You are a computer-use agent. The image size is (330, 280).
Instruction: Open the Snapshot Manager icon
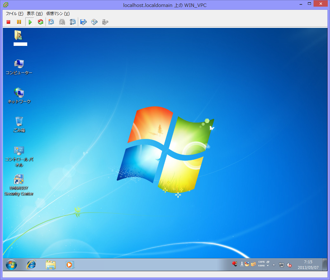click(x=73, y=22)
